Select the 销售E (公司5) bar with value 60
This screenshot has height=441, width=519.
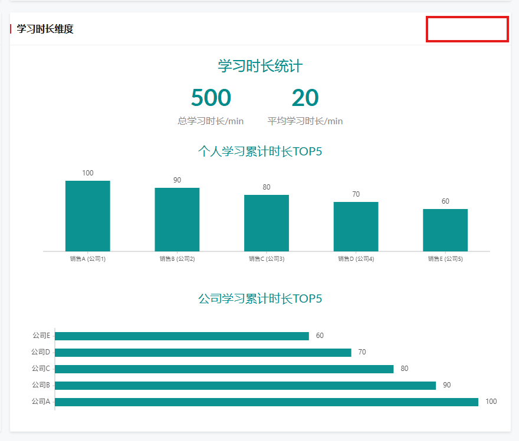click(x=445, y=230)
